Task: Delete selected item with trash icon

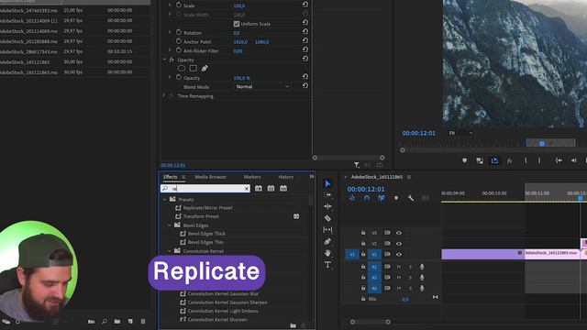Action: (x=143, y=322)
